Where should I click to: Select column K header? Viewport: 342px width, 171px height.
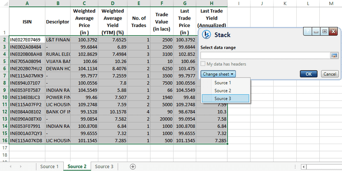tap(285, 3)
